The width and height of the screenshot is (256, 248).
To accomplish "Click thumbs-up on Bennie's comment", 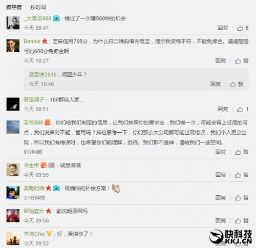I will (241, 61).
